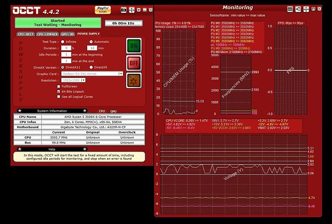Viewport: 332px width, 224px height.
Task: Click the PayPal Donate button
Action: point(103,10)
